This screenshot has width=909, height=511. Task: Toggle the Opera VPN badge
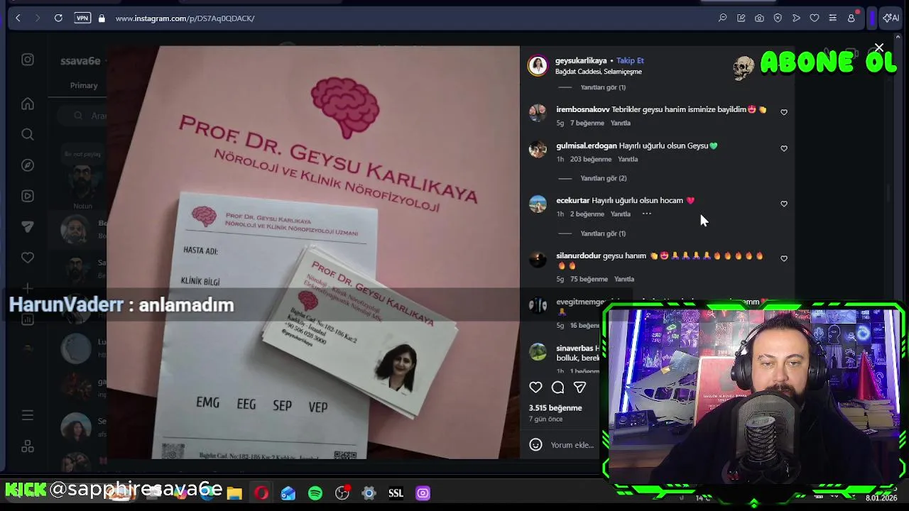point(82,18)
